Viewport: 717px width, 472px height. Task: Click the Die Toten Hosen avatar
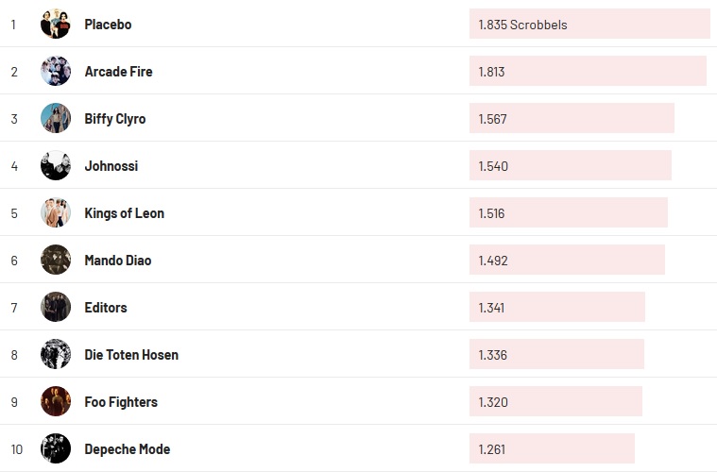[x=56, y=355]
